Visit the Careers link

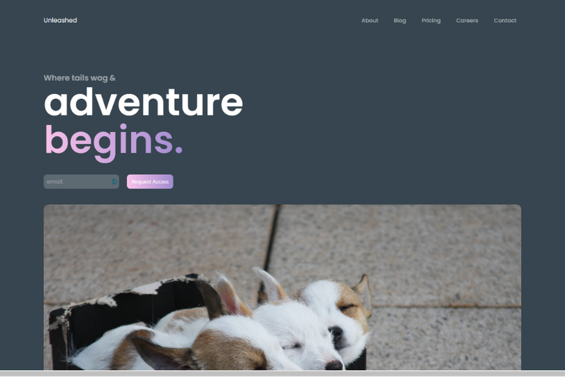467,21
